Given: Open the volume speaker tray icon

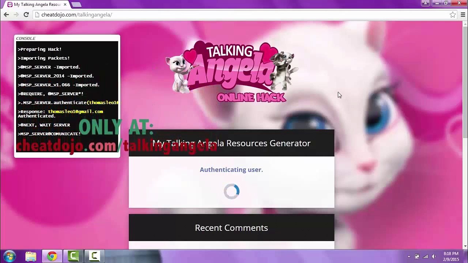Looking at the screenshot, I should tap(434, 256).
